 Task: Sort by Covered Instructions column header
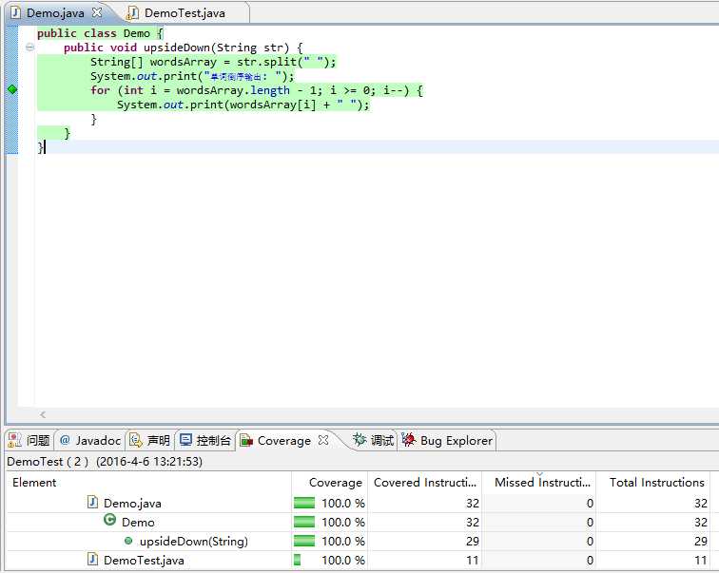[424, 483]
